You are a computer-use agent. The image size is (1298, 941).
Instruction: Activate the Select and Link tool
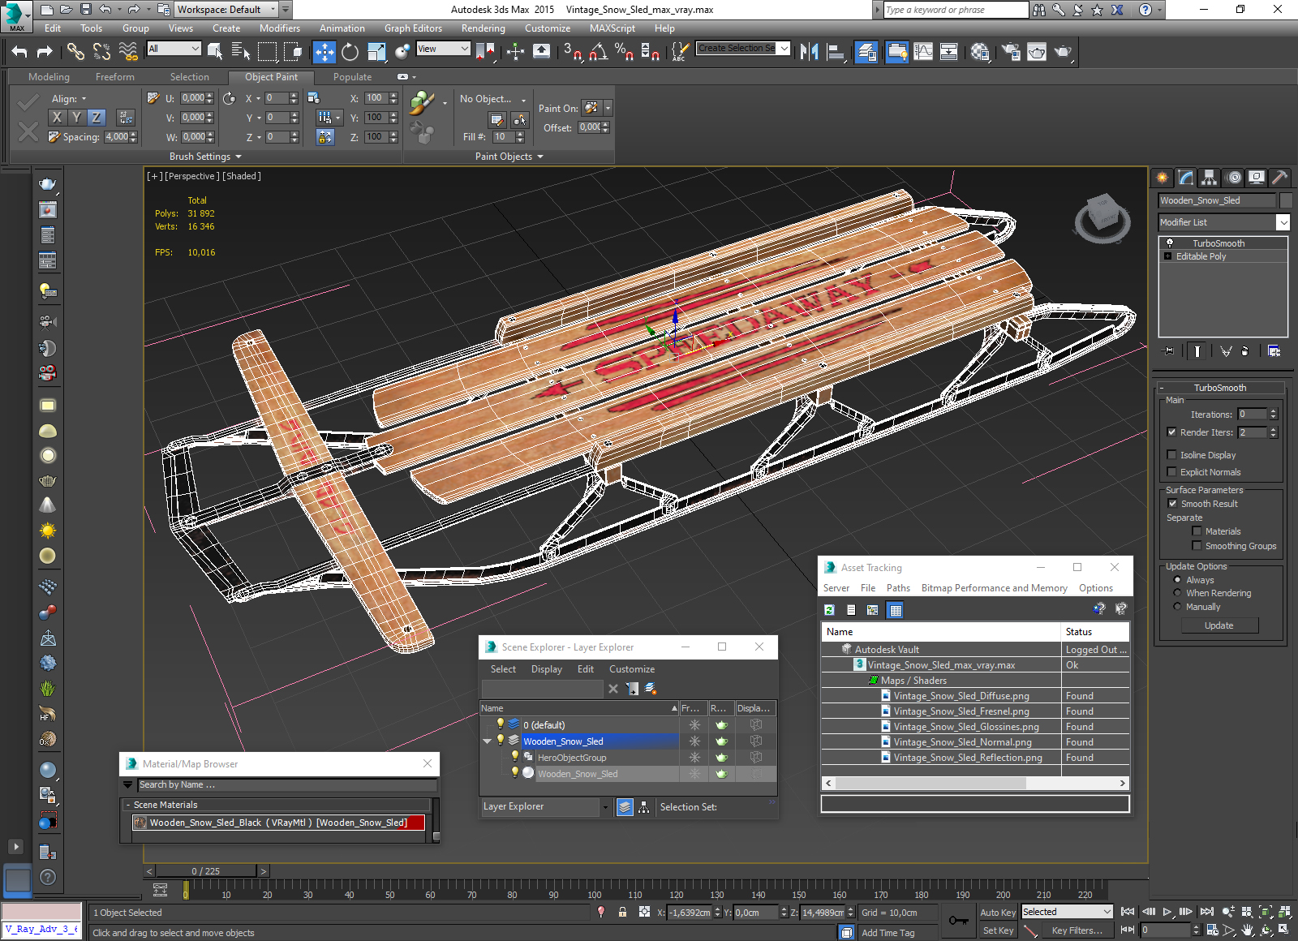click(75, 52)
